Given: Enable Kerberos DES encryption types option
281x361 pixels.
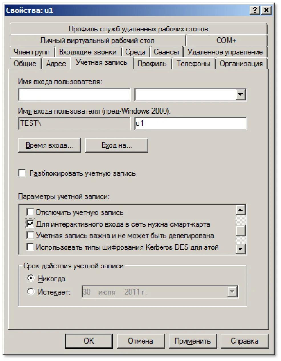Looking at the screenshot, I should (30, 247).
